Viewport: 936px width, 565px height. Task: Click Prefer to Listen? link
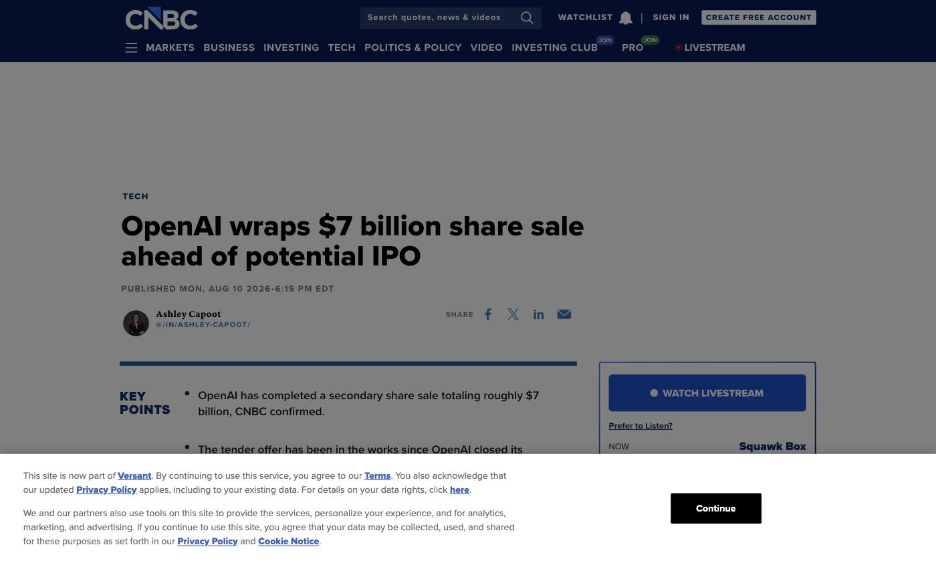(x=640, y=426)
